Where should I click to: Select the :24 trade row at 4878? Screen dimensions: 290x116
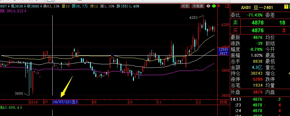pos(260,111)
